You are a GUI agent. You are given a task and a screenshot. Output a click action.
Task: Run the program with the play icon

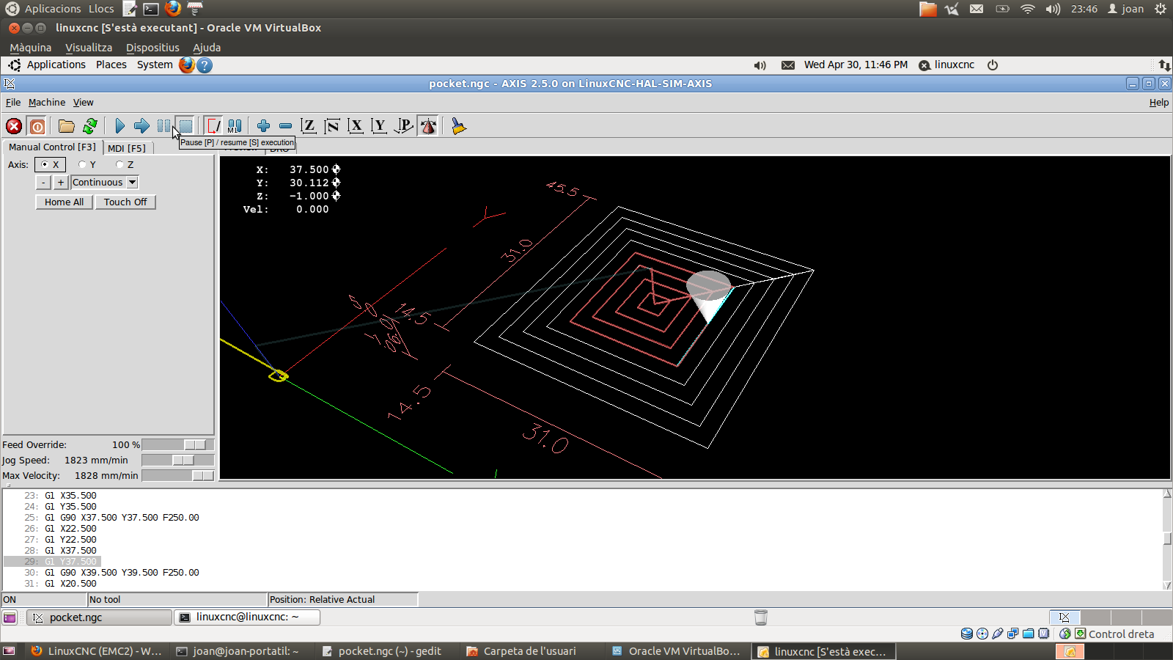120,126
